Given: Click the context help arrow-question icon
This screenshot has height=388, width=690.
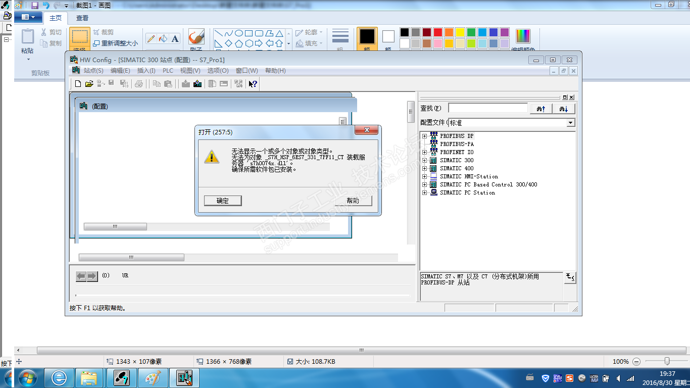Looking at the screenshot, I should pos(253,84).
